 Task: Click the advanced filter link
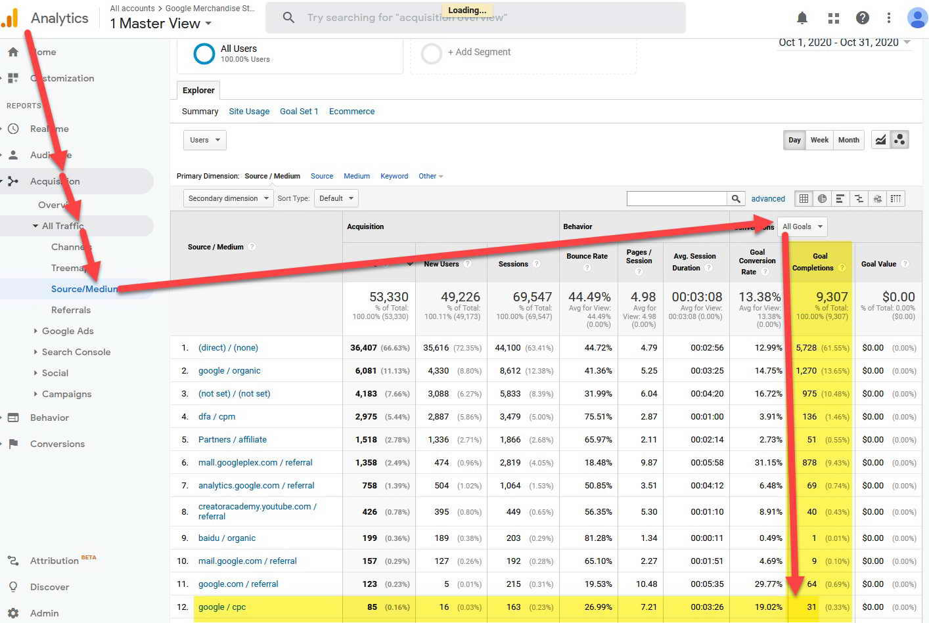pyautogui.click(x=768, y=199)
